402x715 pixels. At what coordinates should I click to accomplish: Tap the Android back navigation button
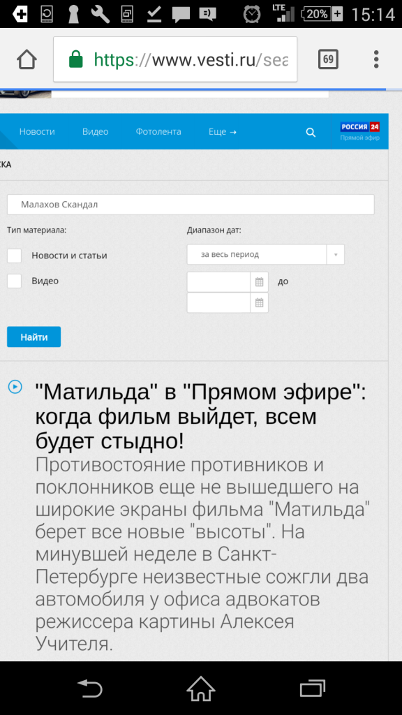click(89, 688)
